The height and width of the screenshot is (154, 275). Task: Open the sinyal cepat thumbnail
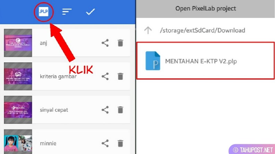18,110
